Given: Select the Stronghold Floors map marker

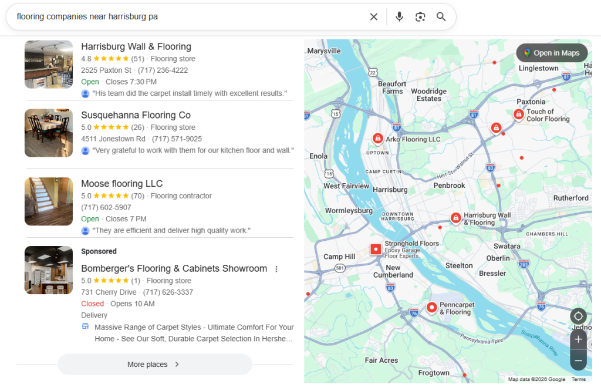Looking at the screenshot, I should point(376,249).
